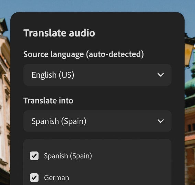The width and height of the screenshot is (195, 185).
Task: Click the chevron in Spanish (Spain) field
Action: (160, 121)
